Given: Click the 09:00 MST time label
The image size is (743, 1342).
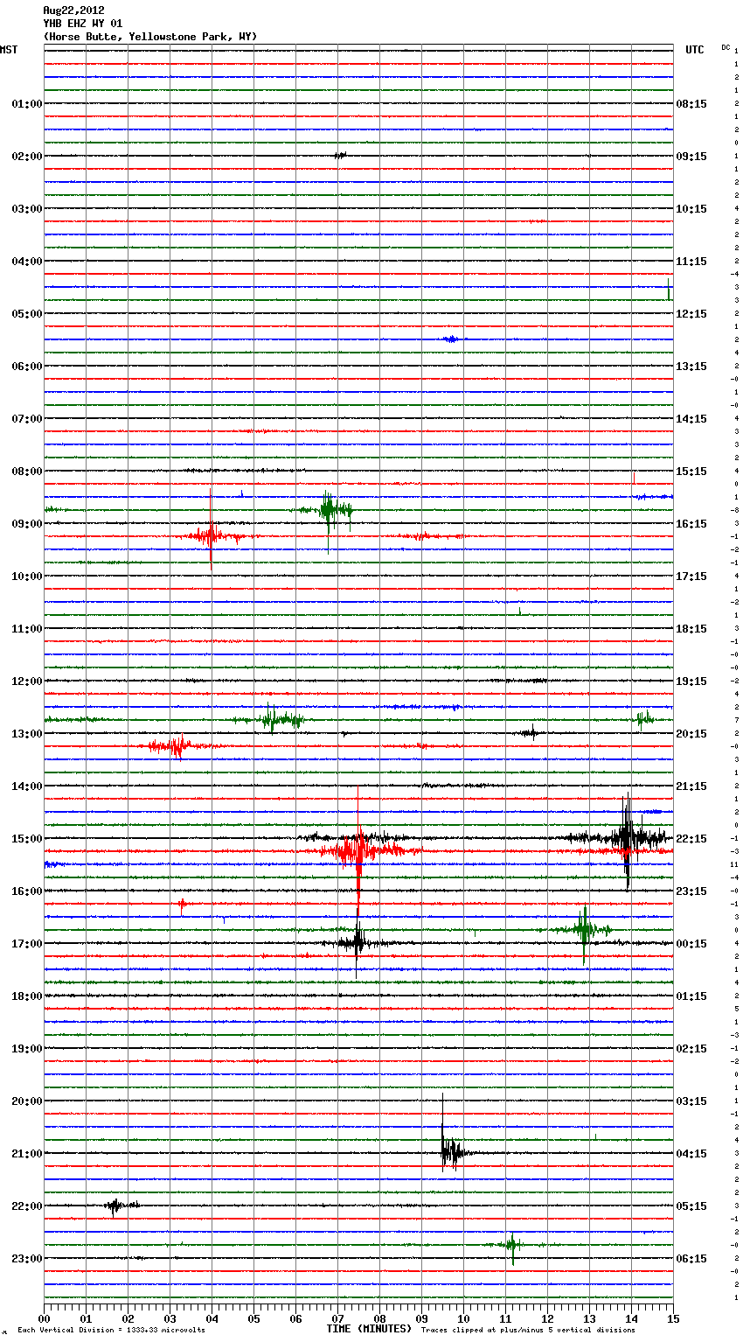Looking at the screenshot, I should pos(27,524).
